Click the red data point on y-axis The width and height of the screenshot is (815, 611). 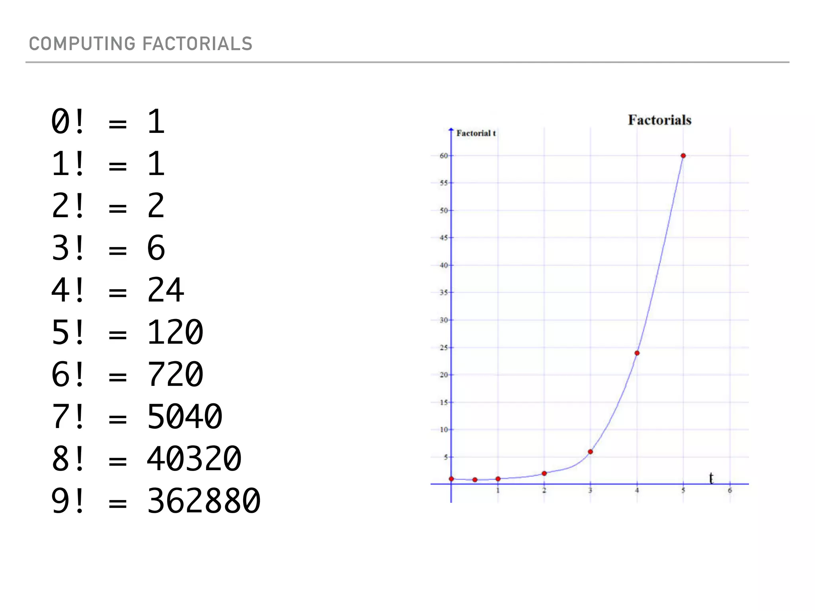pos(451,479)
